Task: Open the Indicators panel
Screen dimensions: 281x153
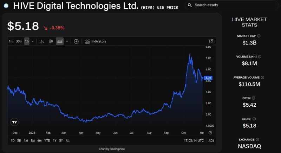Action: pos(96,41)
